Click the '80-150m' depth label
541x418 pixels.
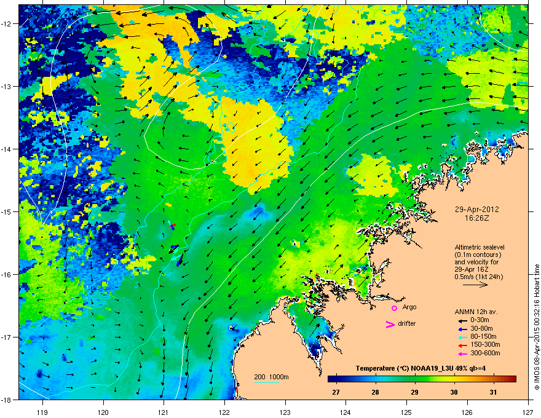[x=483, y=337]
